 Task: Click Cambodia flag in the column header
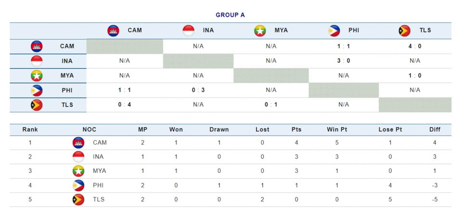tap(113, 31)
